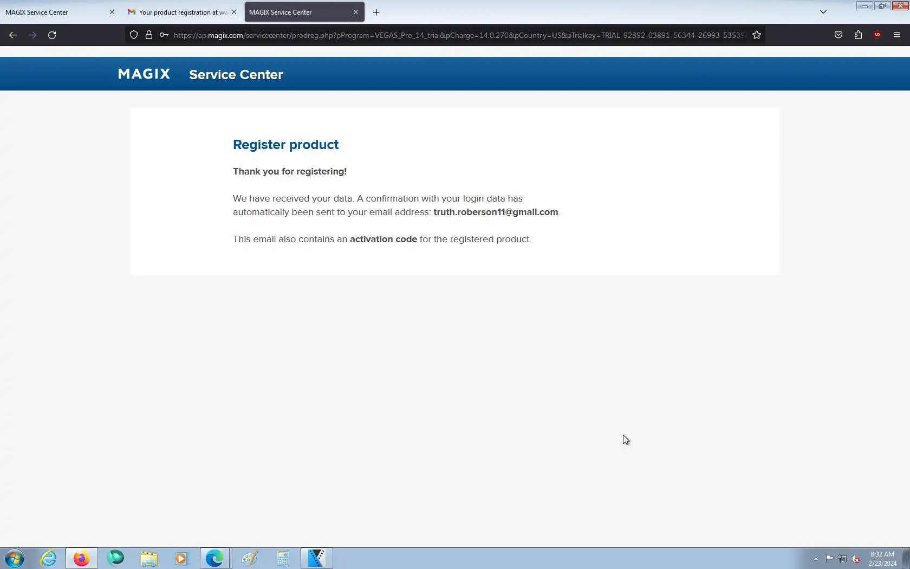
Task: Reload the current page
Action: coord(52,35)
